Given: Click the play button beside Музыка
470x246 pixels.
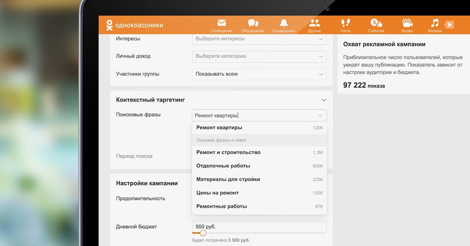Looking at the screenshot, I should [449, 25].
